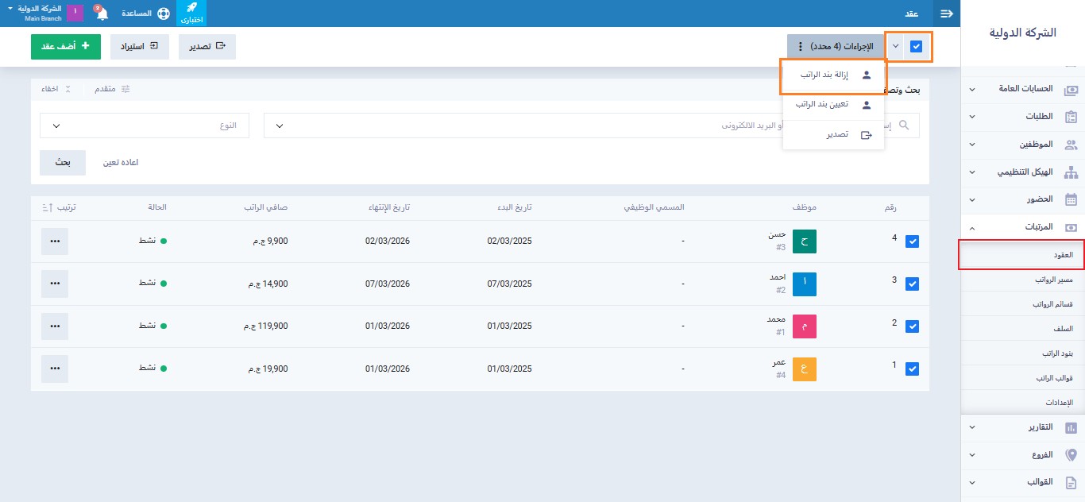Uncheck the checkbox for contract number 2
The width and height of the screenshot is (1085, 502).
click(x=912, y=326)
